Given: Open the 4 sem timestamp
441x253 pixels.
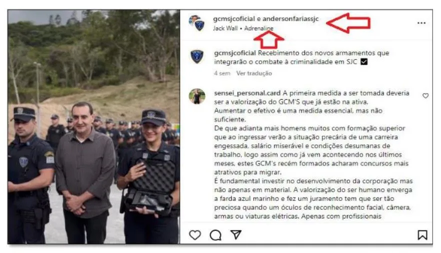Looking at the screenshot, I should click(x=222, y=73).
